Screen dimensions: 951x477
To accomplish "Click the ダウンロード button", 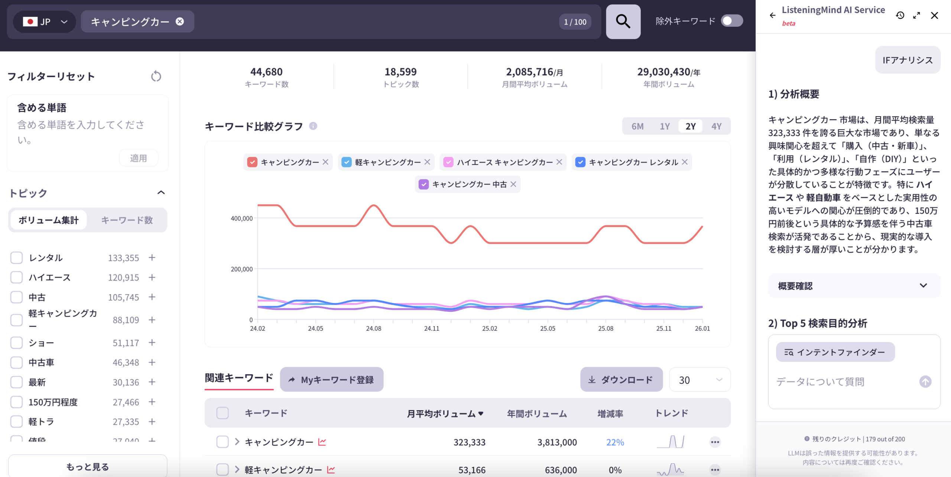I will coord(621,379).
